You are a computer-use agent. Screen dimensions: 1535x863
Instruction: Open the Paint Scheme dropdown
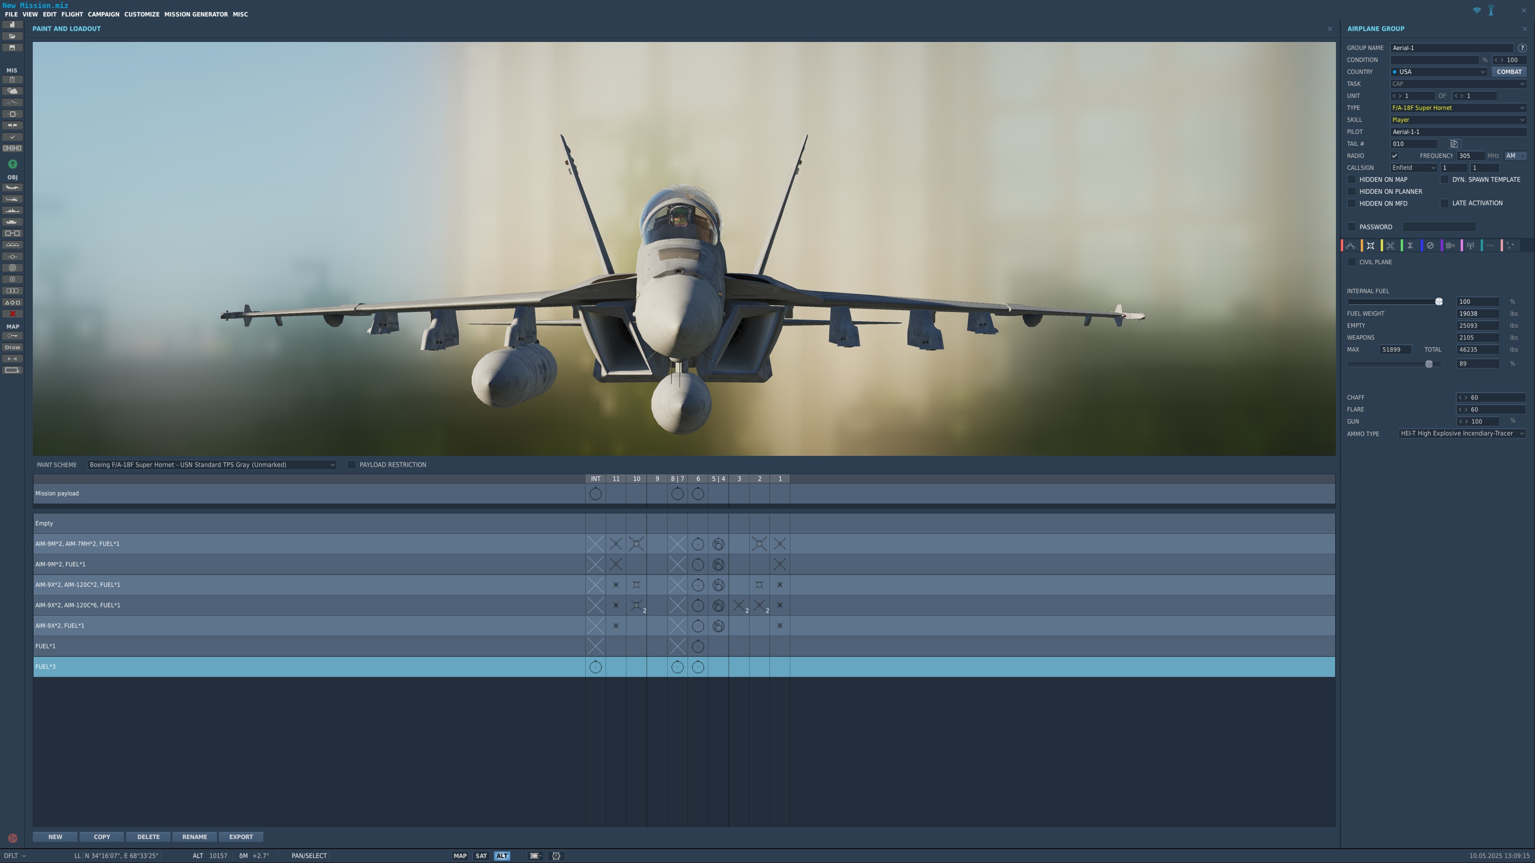click(211, 465)
